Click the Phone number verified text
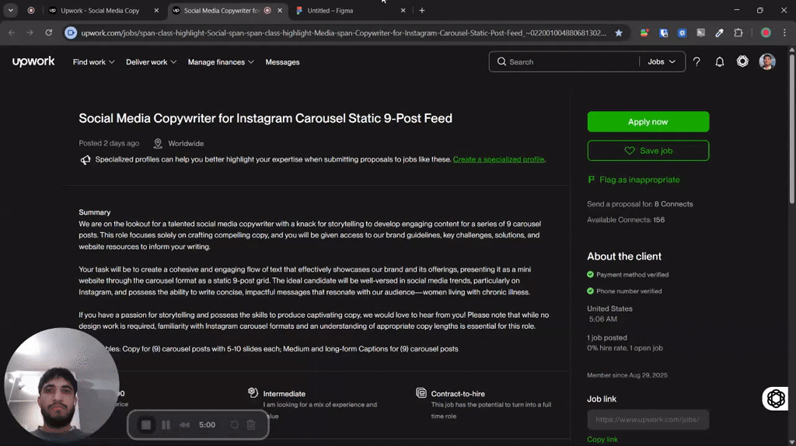Screen dimensions: 796x446 628,291
